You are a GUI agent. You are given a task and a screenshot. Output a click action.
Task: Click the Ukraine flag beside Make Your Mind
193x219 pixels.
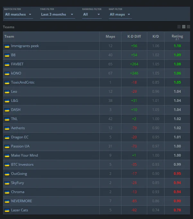click(7, 156)
